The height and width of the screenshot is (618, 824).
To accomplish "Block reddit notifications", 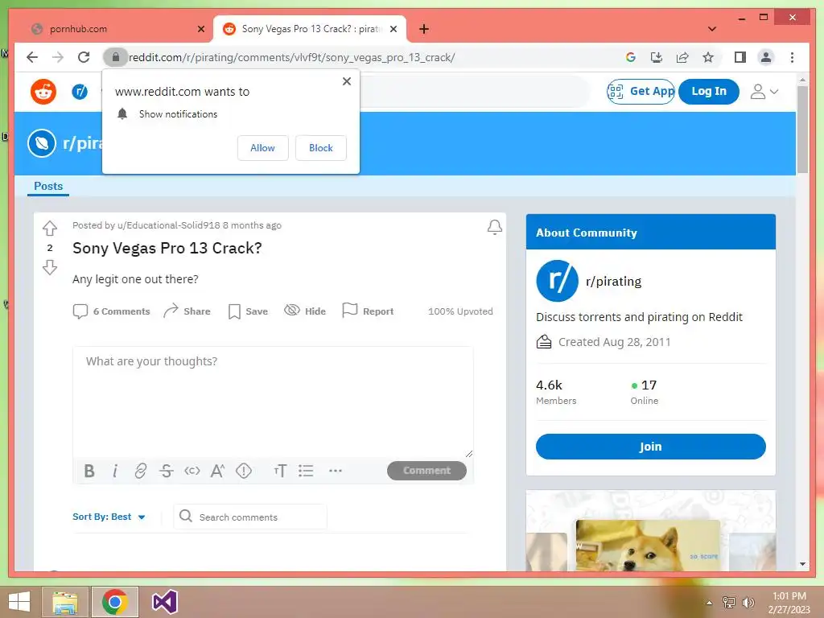I will [x=320, y=148].
